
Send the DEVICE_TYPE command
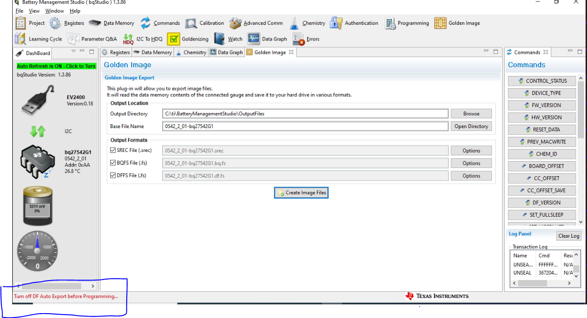[x=542, y=93]
